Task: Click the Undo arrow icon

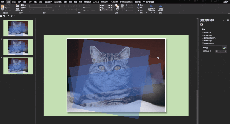Action: tap(4, 16)
